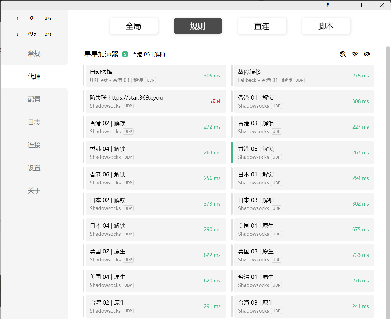Pick the 日本 01 | 解锁 proxy node
The image size is (391, 319).
click(304, 178)
